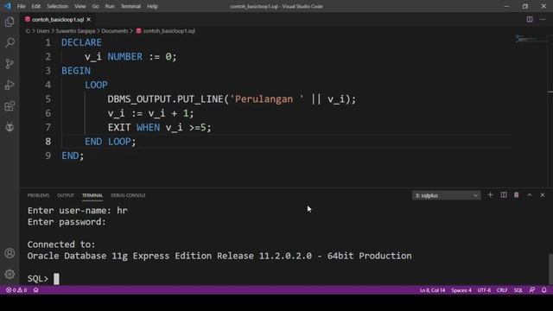The width and height of the screenshot is (553, 311).
Task: Open editor More Actions ellipsis
Action: [x=543, y=19]
